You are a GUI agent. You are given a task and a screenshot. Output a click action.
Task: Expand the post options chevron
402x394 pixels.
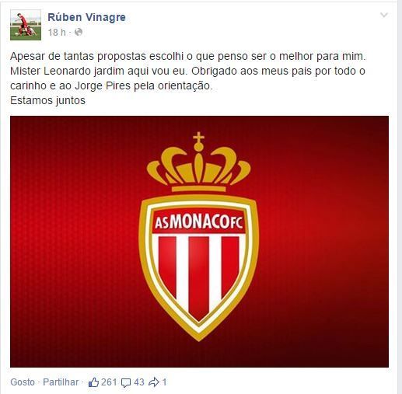384,15
